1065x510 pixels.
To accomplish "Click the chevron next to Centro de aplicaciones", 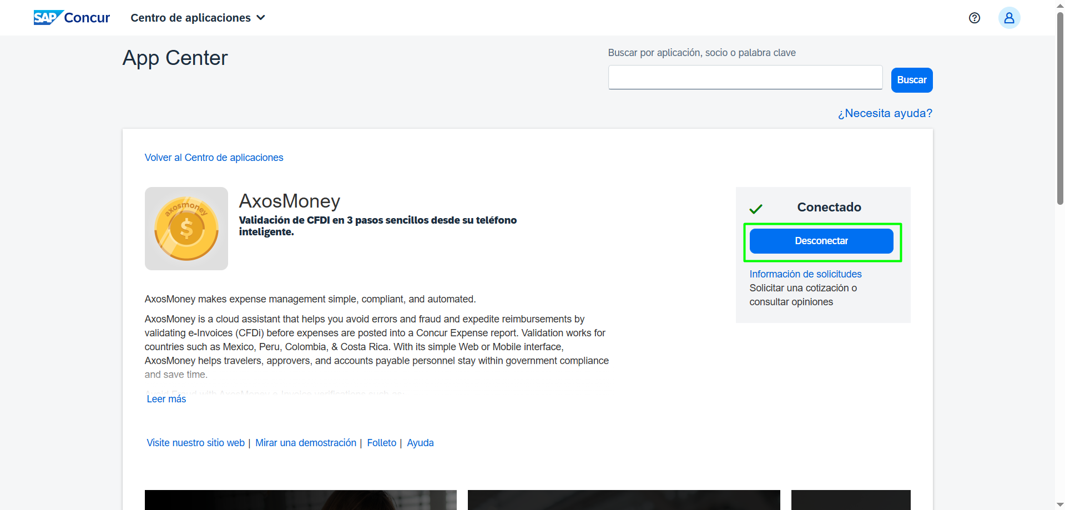I will coord(261,18).
